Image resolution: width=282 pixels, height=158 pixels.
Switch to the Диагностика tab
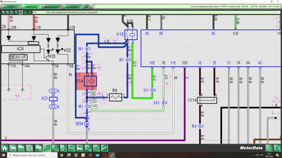[31, 6]
